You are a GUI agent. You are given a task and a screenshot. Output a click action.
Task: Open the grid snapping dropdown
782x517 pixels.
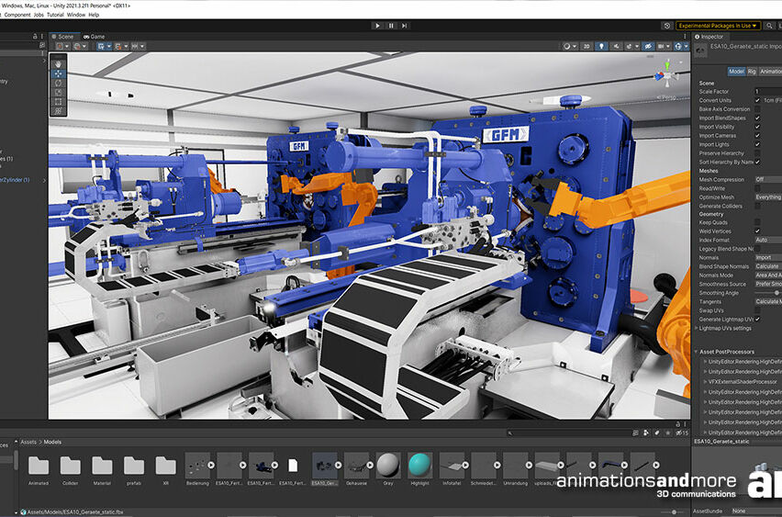[120, 46]
